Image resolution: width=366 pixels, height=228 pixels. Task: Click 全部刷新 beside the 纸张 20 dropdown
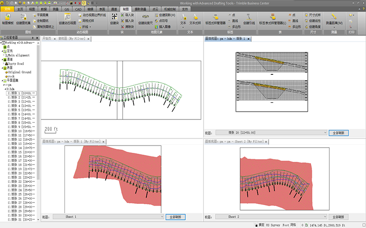(339, 133)
